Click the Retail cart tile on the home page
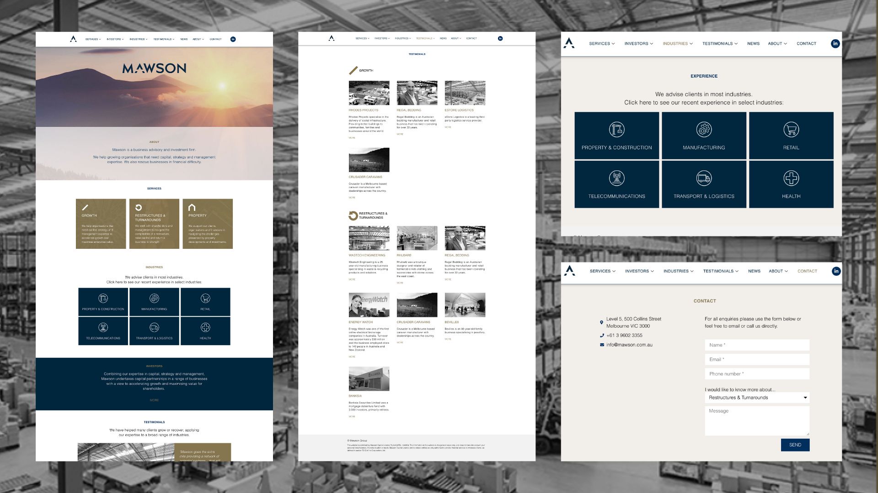Screen dimensions: 878x493 (205, 302)
